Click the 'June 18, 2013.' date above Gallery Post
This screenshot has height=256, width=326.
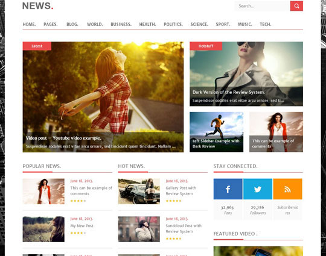pyautogui.click(x=177, y=181)
